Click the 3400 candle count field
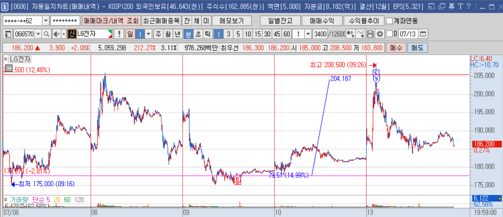Screen dimensions: 503x217 [x=320, y=34]
